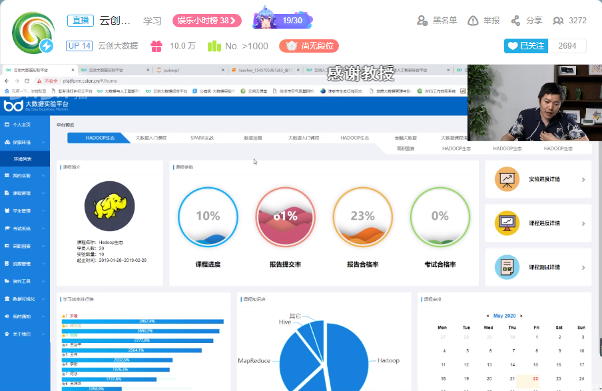
Task: Click the viewer count icon beside 3272
Action: click(x=558, y=21)
